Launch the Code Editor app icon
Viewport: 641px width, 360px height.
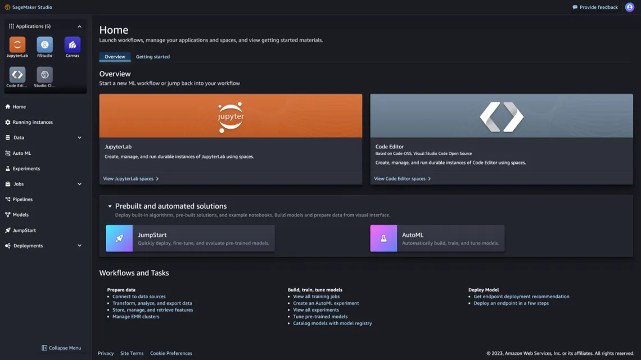[x=17, y=74]
